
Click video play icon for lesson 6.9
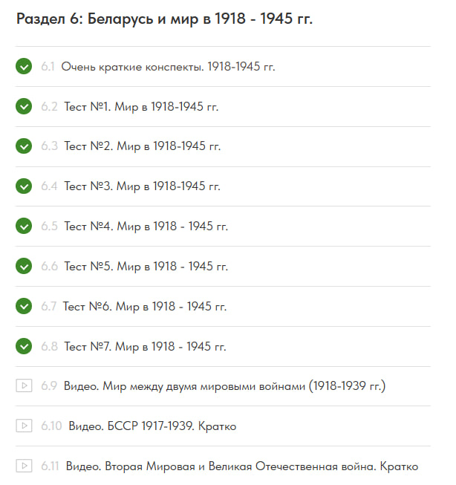point(24,386)
